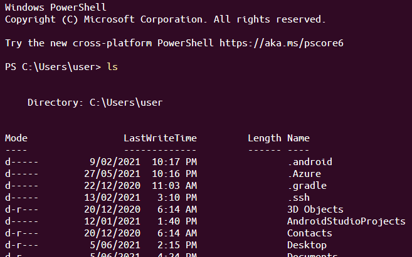Click the date 12/01/2021
Image resolution: width=412 pixels, height=257 pixels.
(112, 221)
